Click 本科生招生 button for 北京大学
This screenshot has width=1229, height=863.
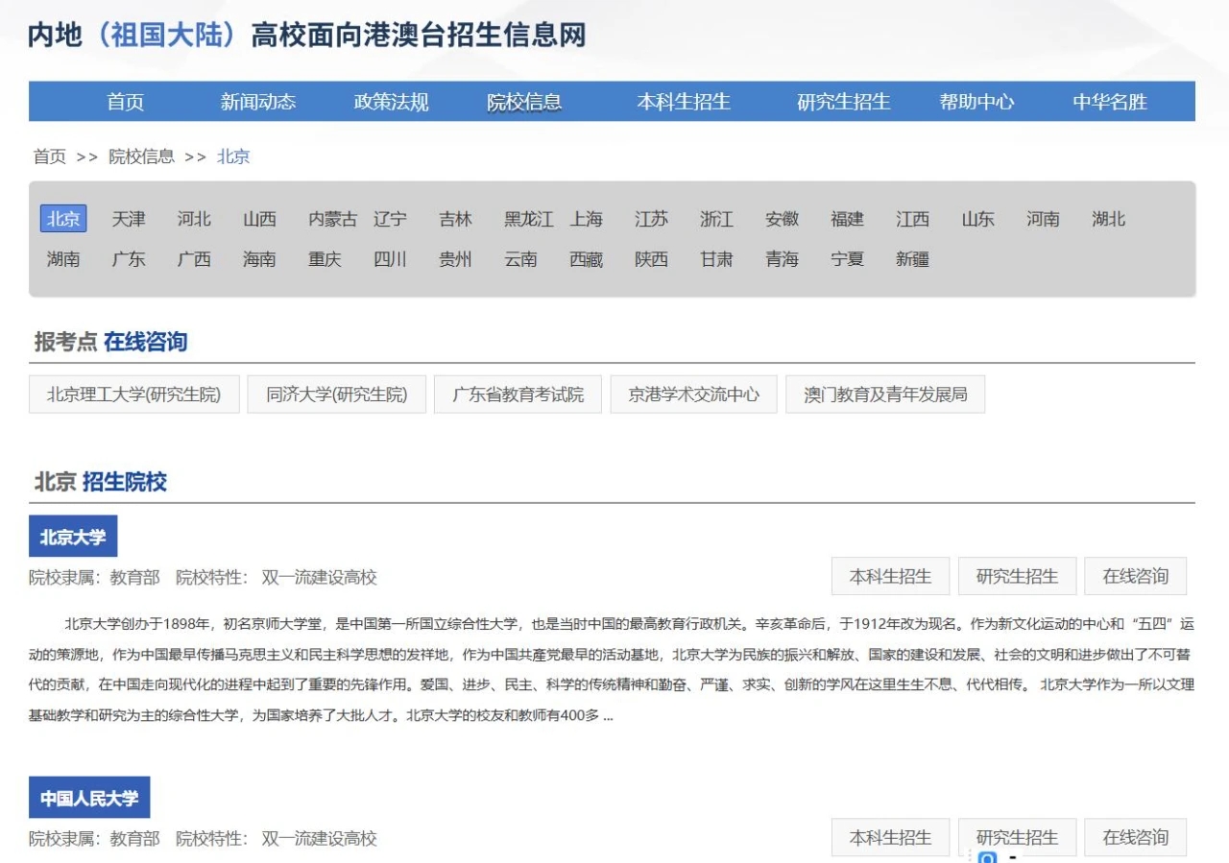(890, 576)
